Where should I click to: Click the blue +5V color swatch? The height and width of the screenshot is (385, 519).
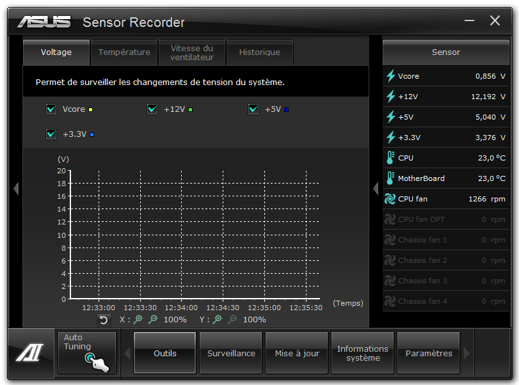click(x=286, y=110)
